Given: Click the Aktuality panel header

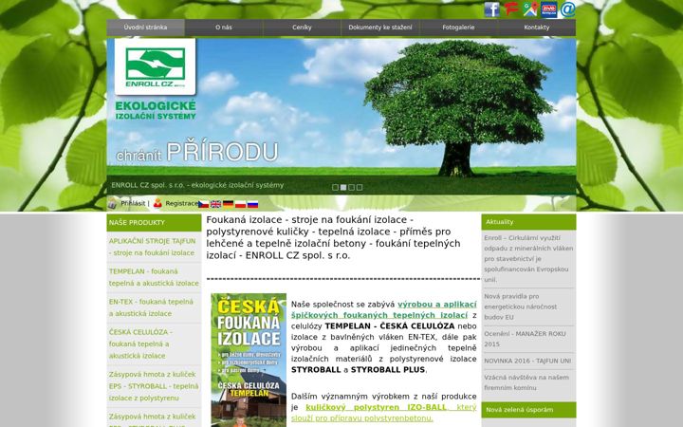Looking at the screenshot, I should [x=528, y=222].
